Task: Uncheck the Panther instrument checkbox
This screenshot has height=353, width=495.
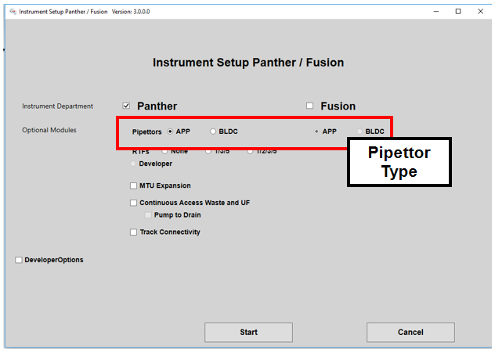Action: tap(126, 106)
